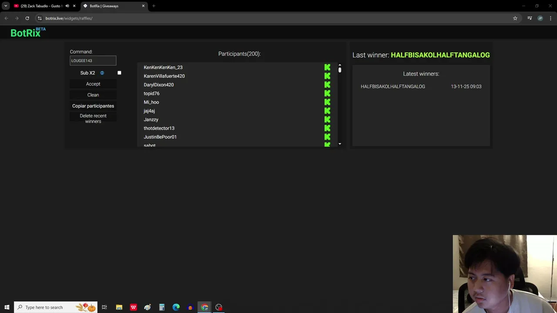Click the browser address bar URL
Screen dimensions: 557x313
(69, 18)
